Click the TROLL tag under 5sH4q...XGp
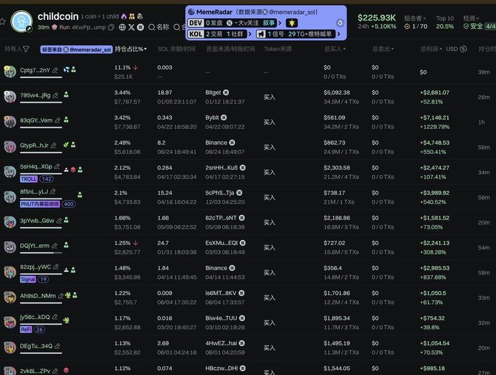 30,179
